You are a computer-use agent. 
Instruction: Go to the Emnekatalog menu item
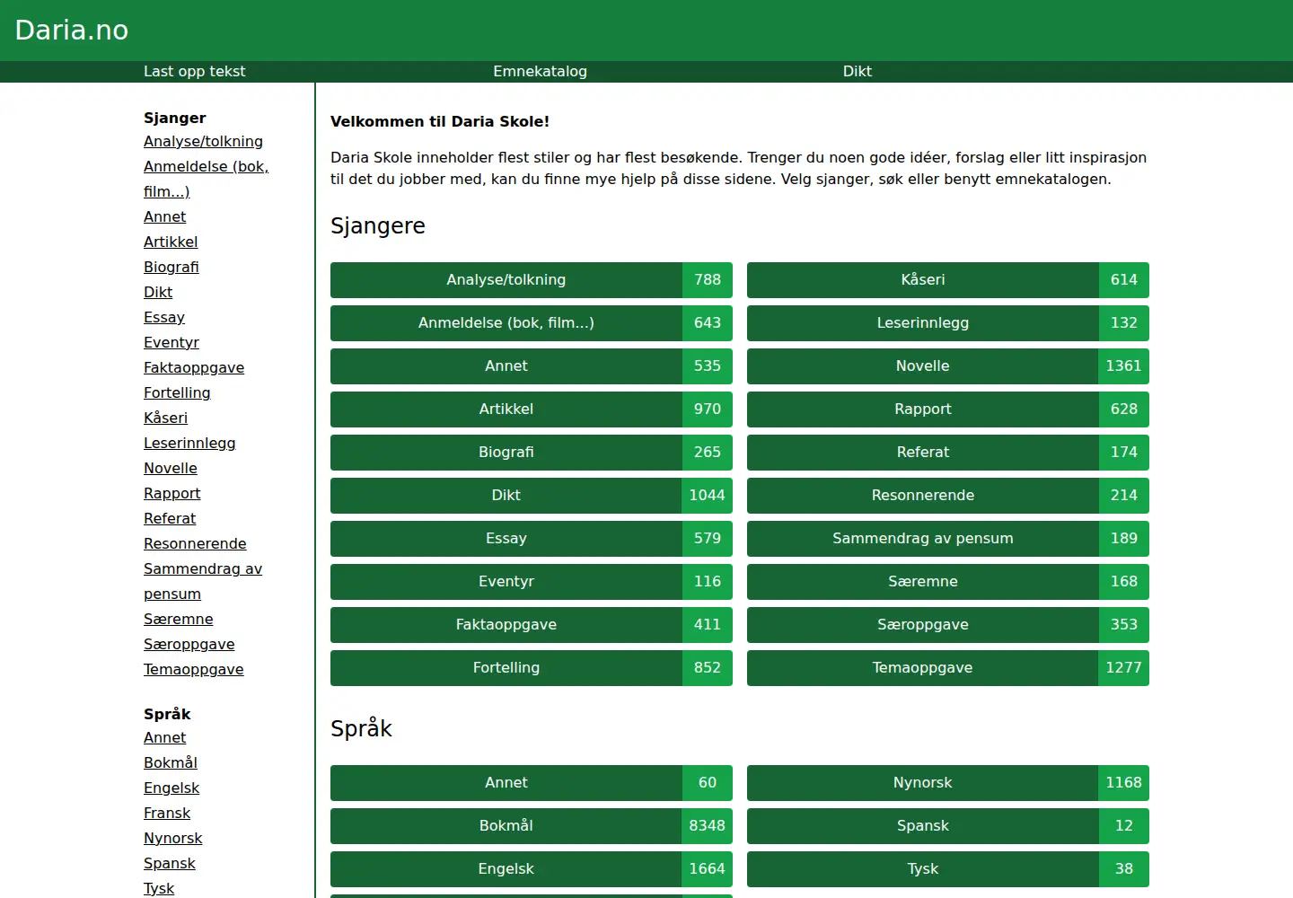click(x=540, y=72)
